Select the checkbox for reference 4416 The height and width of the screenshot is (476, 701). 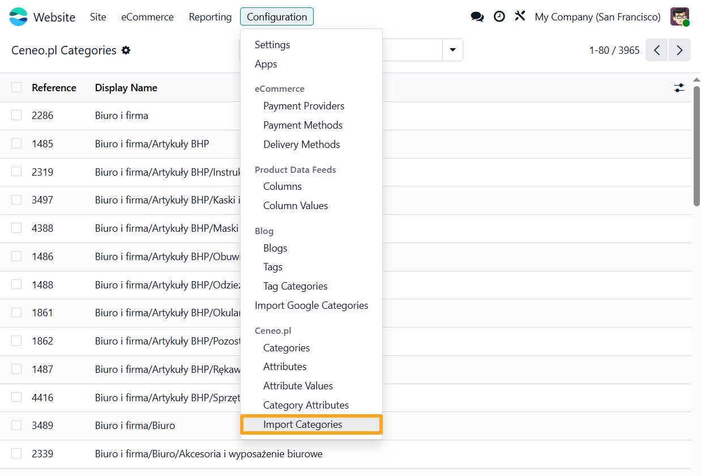click(16, 397)
